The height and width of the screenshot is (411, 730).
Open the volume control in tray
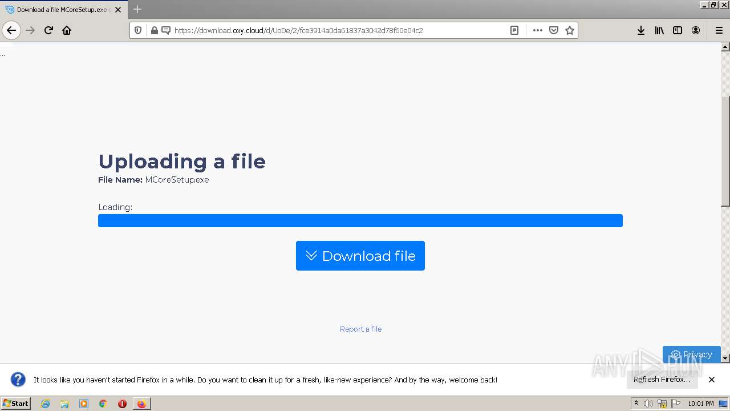pyautogui.click(x=648, y=404)
